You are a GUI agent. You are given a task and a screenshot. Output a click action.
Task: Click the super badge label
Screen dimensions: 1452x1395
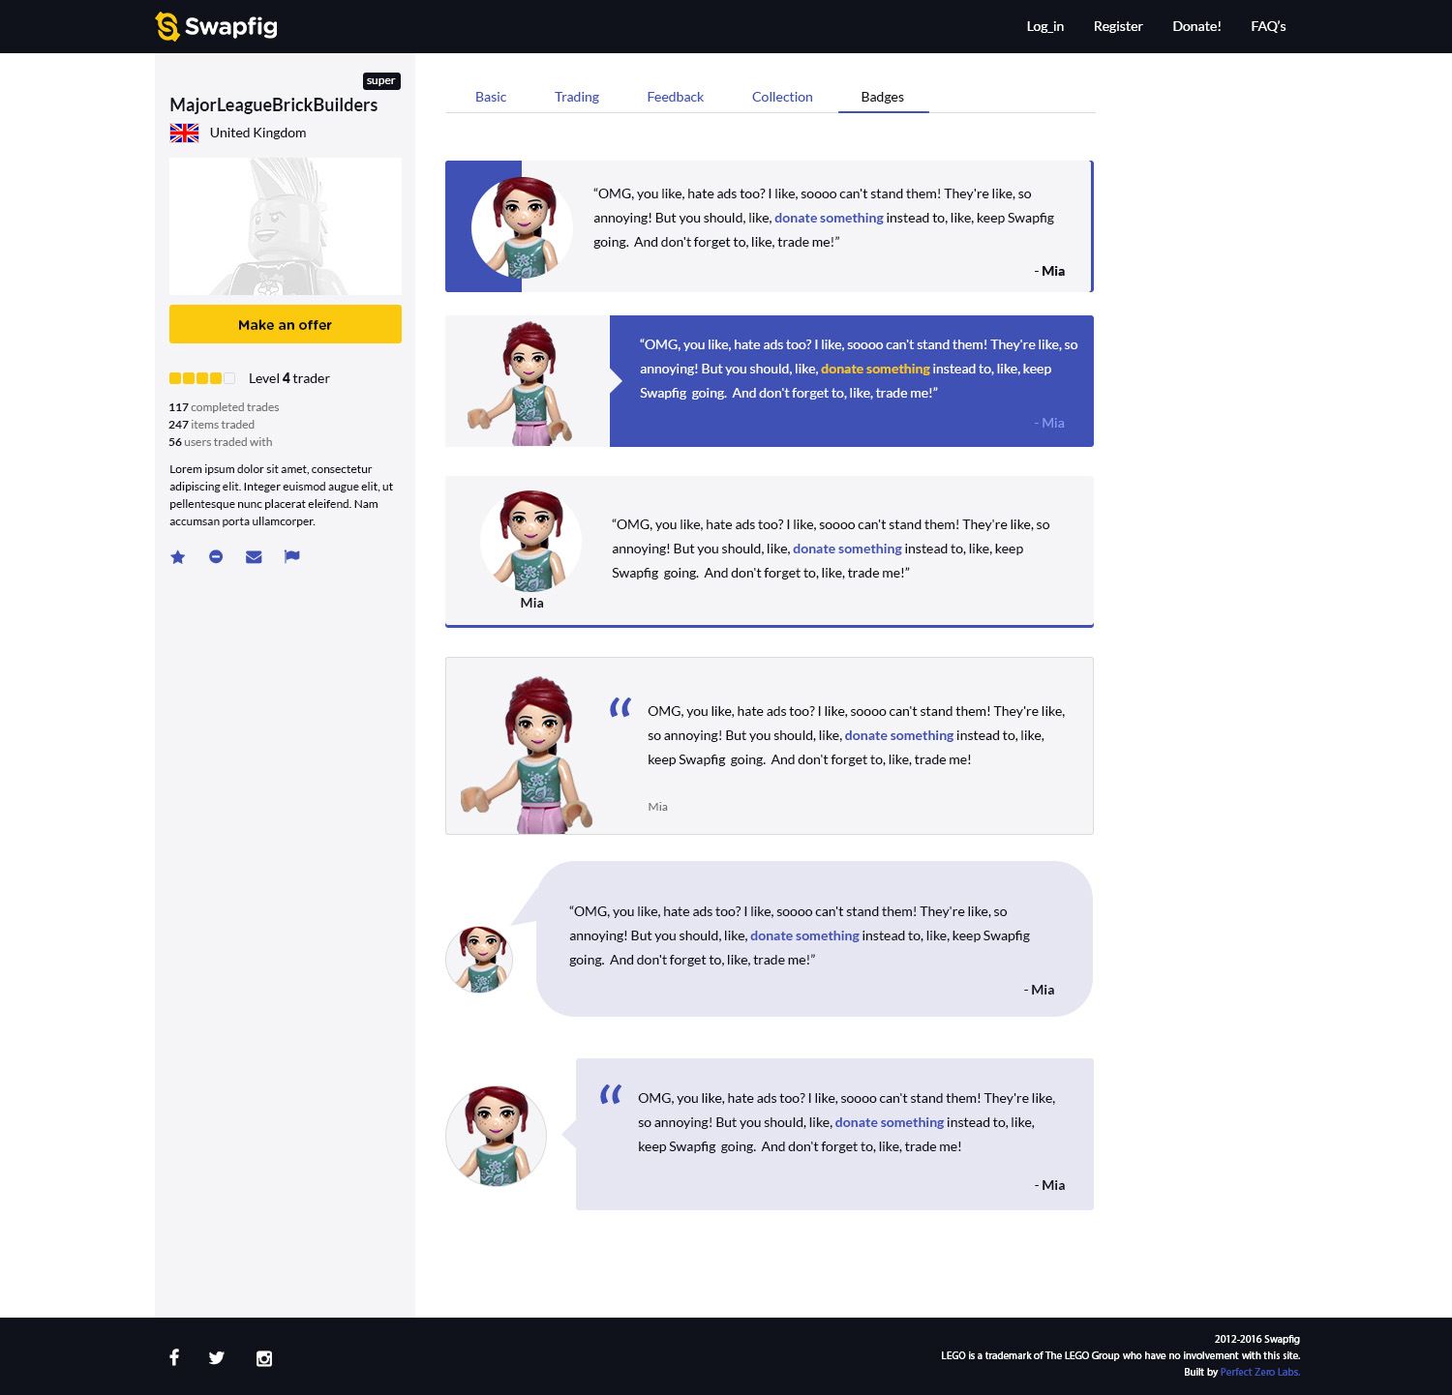(x=381, y=81)
